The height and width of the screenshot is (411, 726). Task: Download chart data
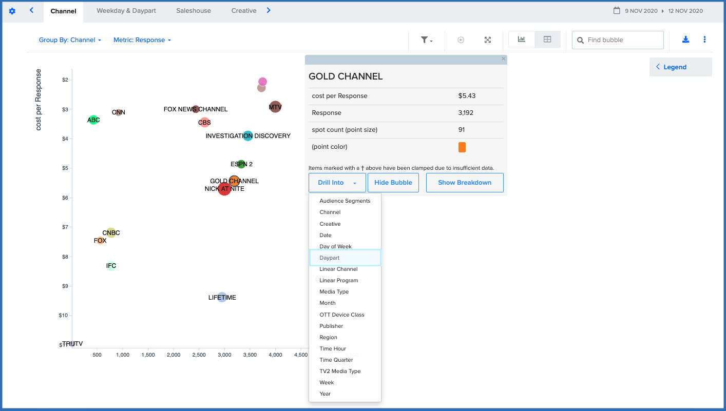(685, 40)
